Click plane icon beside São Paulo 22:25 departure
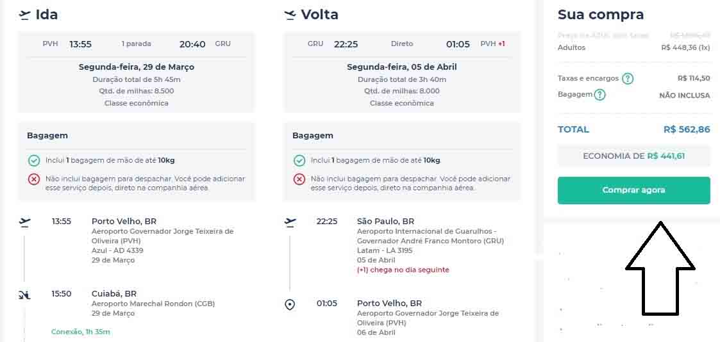Image resolution: width=720 pixels, height=342 pixels. click(x=290, y=222)
